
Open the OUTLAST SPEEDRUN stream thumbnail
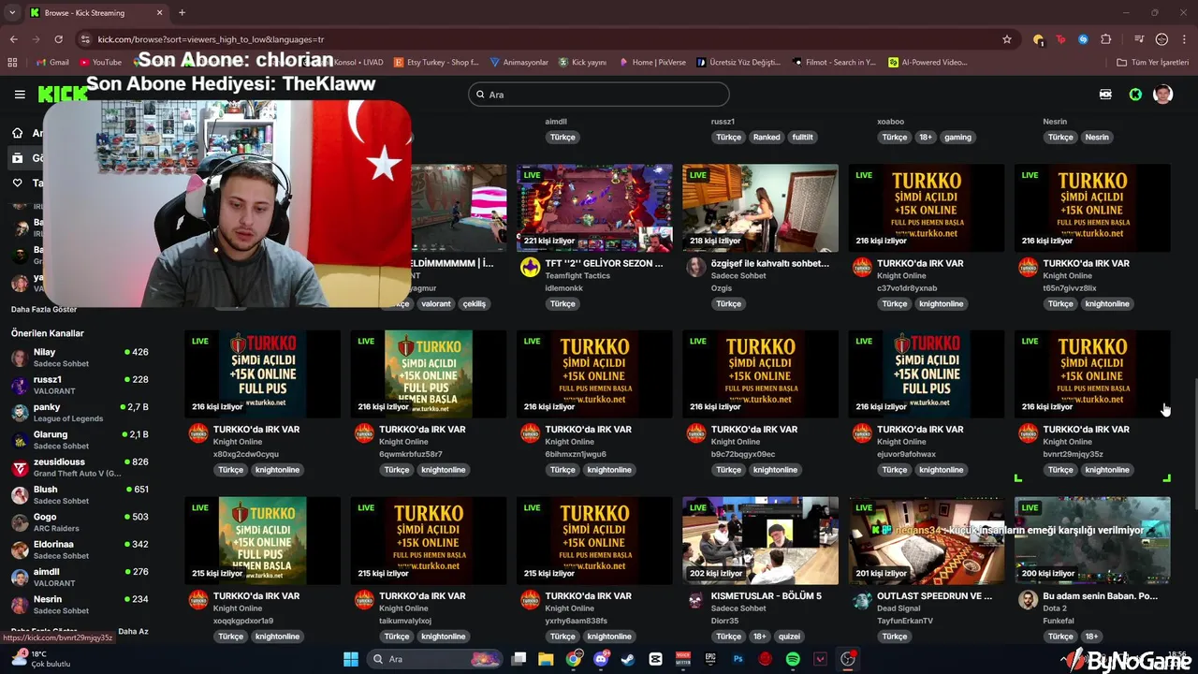(927, 540)
